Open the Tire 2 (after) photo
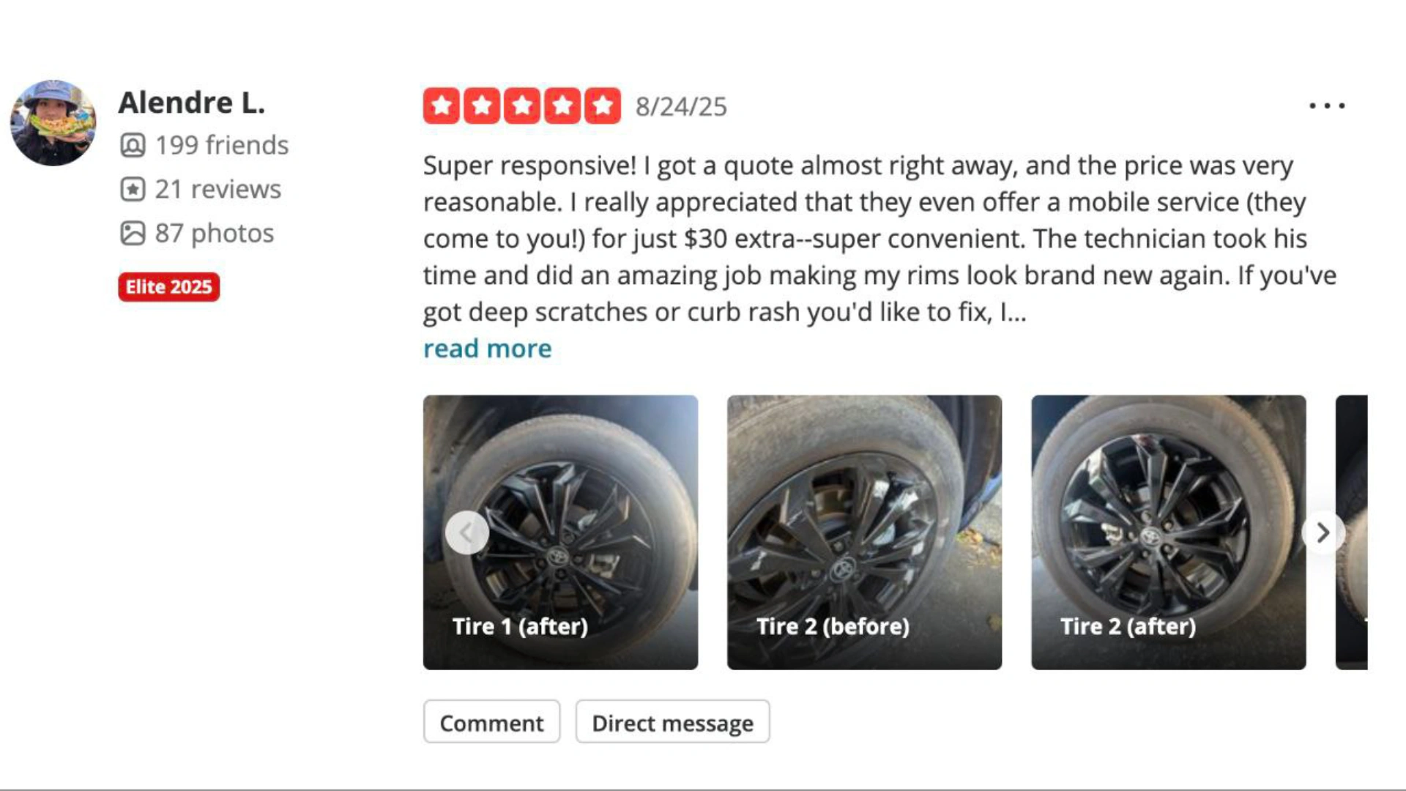Image resolution: width=1406 pixels, height=791 pixels. [x=1168, y=532]
